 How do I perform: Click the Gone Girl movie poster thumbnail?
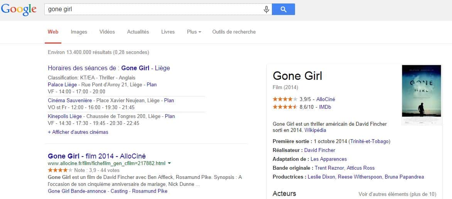[422, 91]
